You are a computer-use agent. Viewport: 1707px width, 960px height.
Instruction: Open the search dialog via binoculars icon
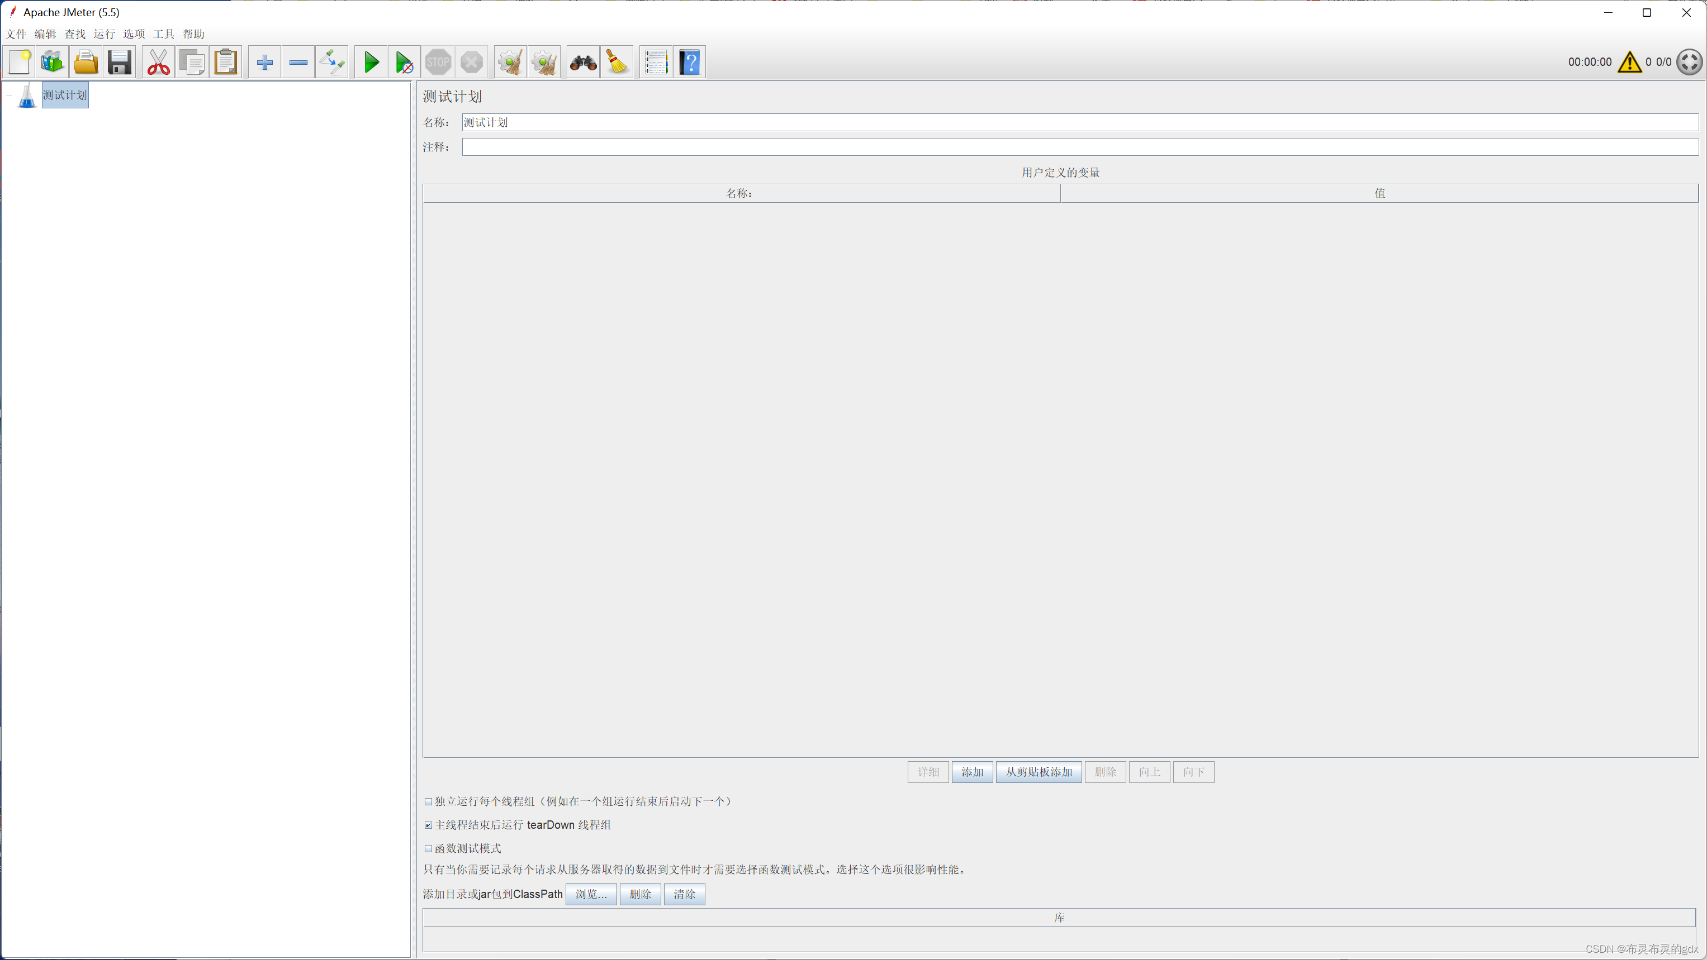pyautogui.click(x=582, y=61)
